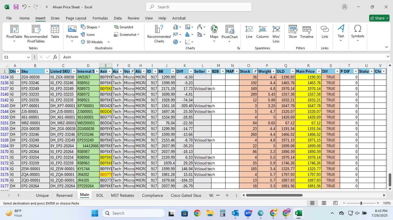The height and width of the screenshot is (220, 393).
Task: Switch to Normal view in status bar
Action: click(x=312, y=203)
